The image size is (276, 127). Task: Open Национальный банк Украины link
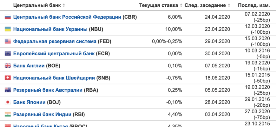(x=50, y=29)
